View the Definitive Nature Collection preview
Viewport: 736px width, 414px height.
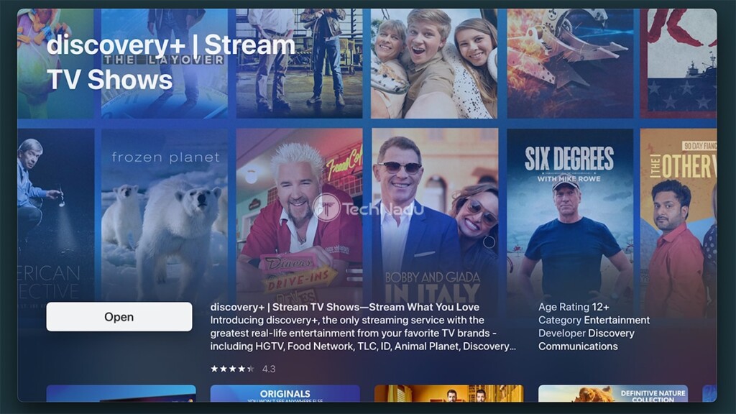pos(612,393)
